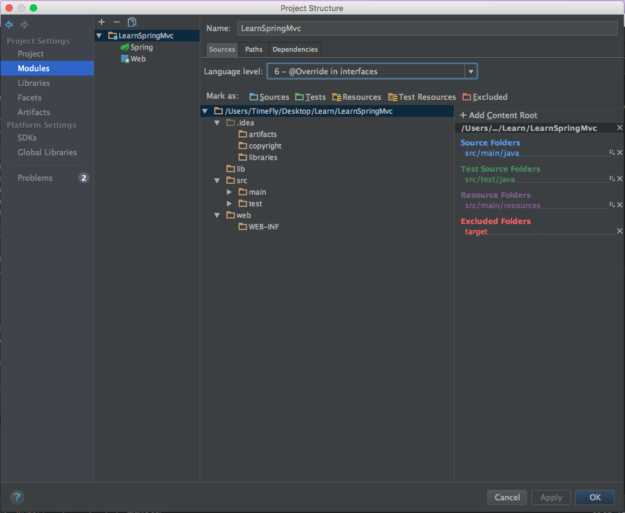625x513 pixels.
Task: Select the libraries folder
Action: (x=258, y=158)
